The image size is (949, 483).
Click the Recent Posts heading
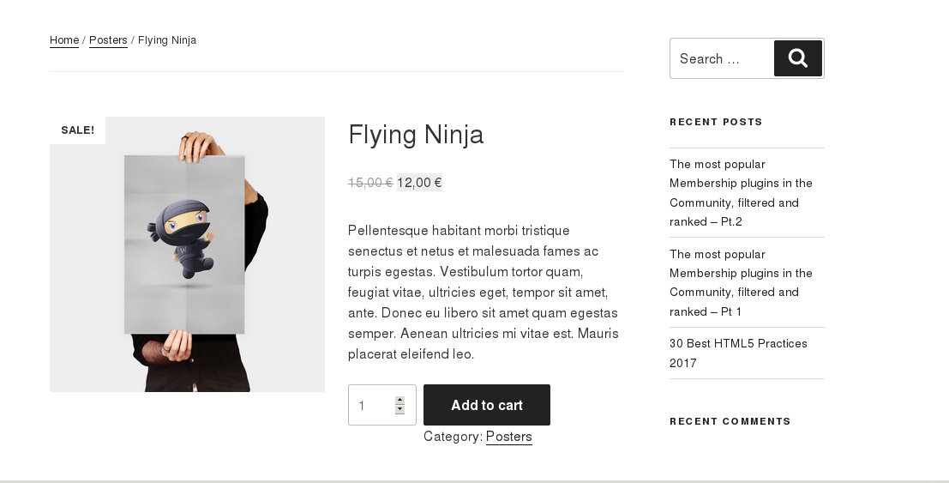tap(716, 122)
